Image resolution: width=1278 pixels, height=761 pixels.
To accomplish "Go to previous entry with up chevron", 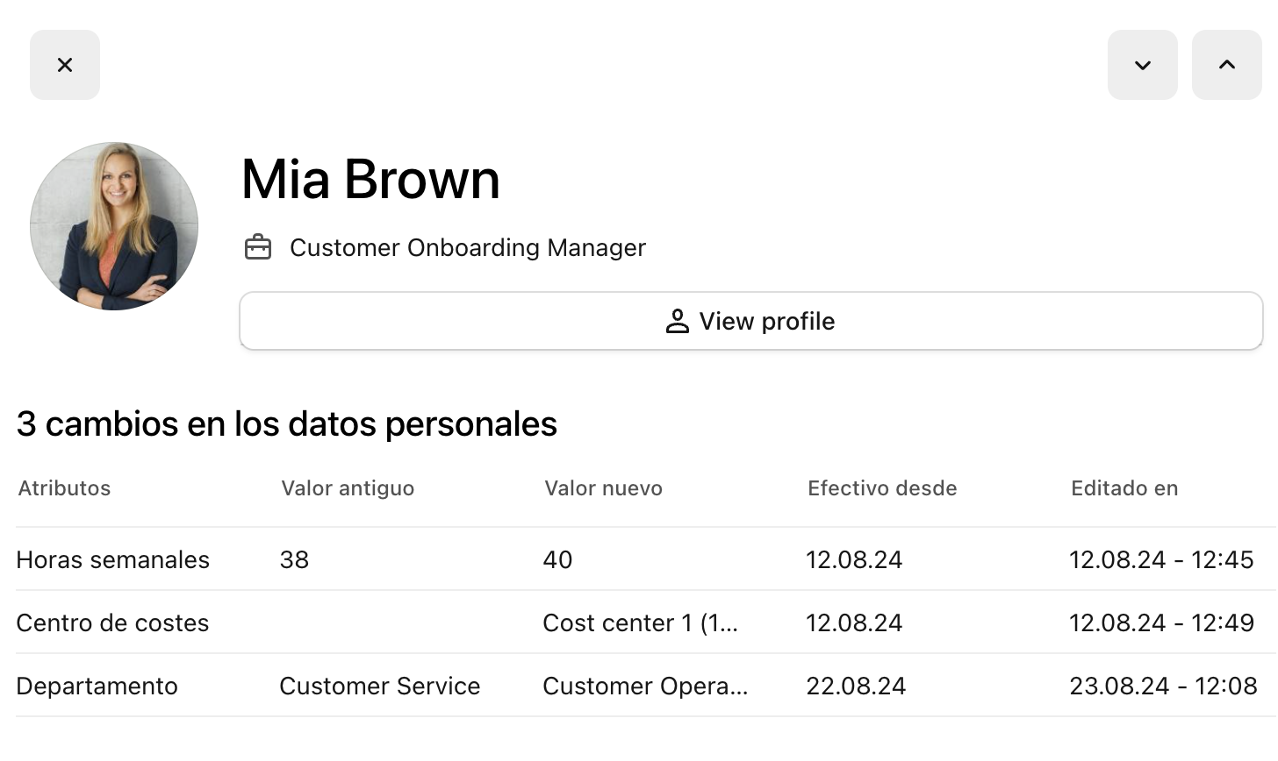I will 1226,65.
